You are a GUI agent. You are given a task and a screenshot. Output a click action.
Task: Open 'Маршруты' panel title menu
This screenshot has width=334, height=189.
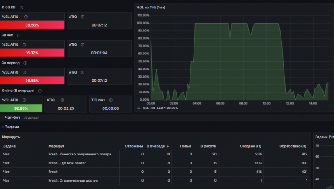(x=11, y=137)
